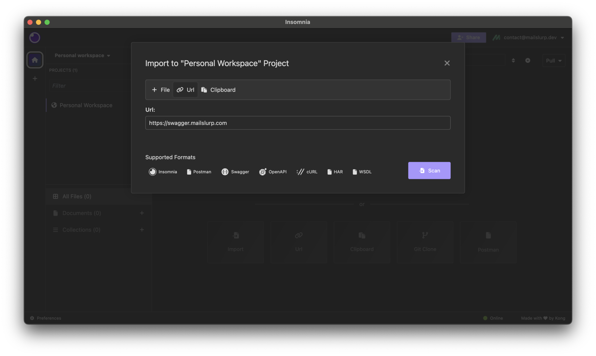Image resolution: width=596 pixels, height=356 pixels.
Task: Add a new collection with plus icon
Action: coord(142,230)
